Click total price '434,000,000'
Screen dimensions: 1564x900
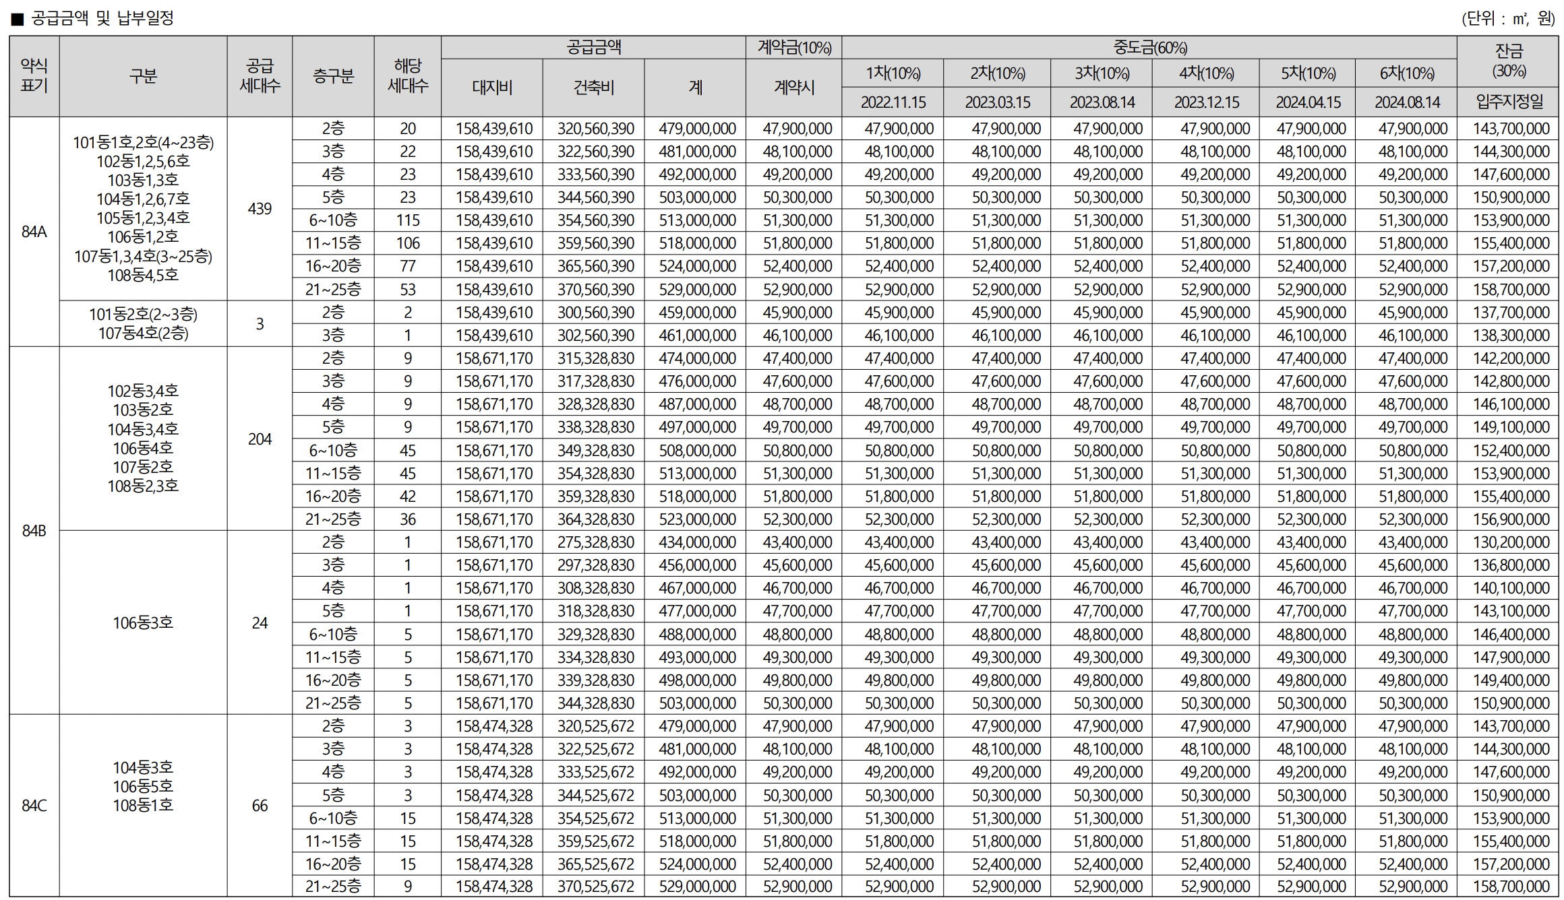(697, 542)
